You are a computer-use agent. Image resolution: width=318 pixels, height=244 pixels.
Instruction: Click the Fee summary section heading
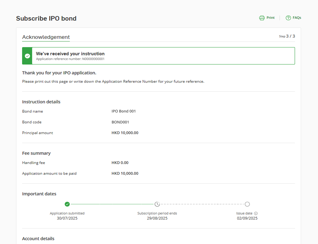(x=36, y=153)
